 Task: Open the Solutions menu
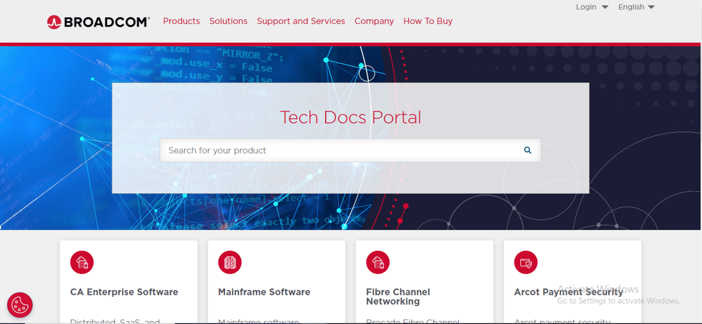click(x=228, y=21)
